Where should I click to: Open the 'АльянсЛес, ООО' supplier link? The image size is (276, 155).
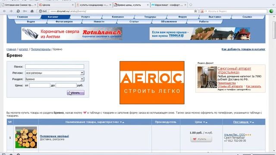tap(235, 135)
